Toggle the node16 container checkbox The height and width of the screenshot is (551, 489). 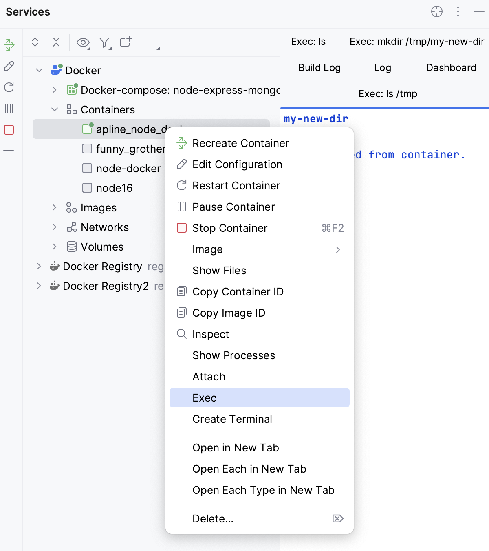coord(87,188)
